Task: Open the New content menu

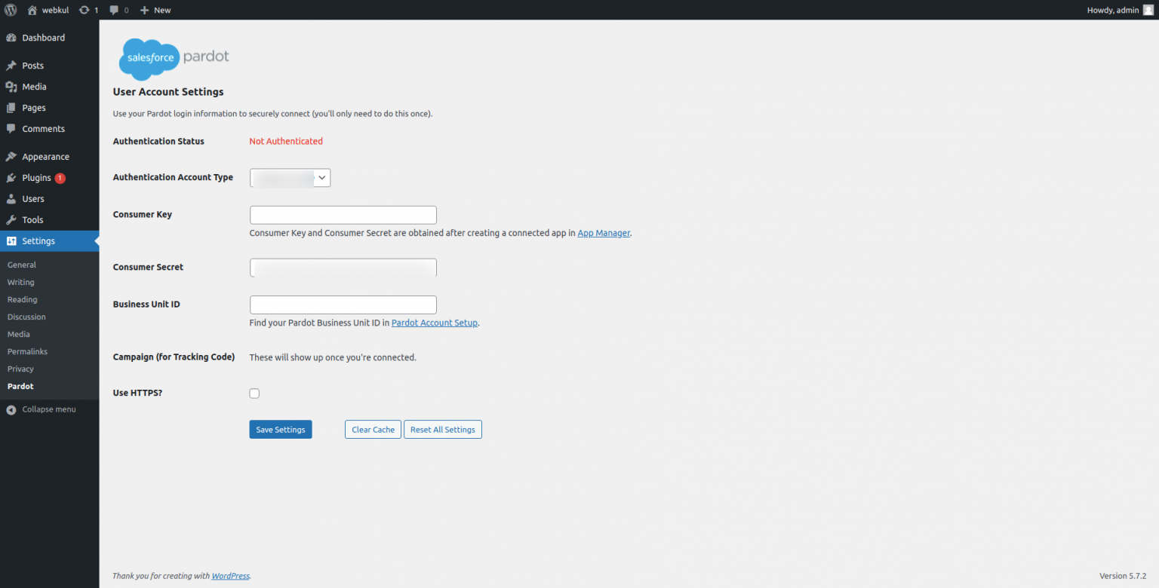Action: pyautogui.click(x=155, y=10)
